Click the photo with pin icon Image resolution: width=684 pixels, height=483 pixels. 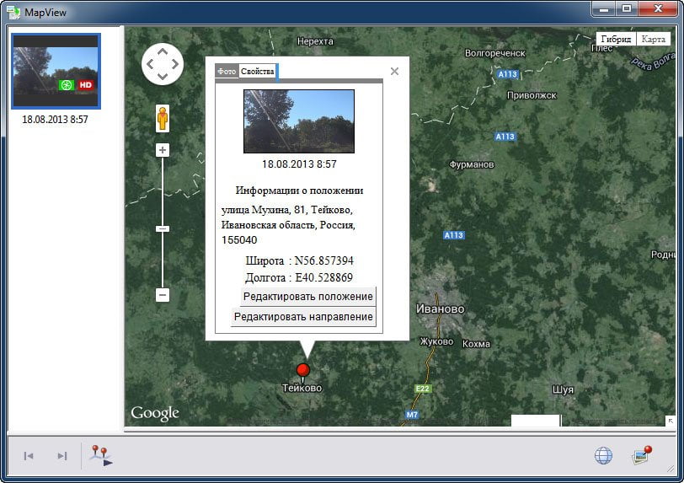[x=642, y=455]
